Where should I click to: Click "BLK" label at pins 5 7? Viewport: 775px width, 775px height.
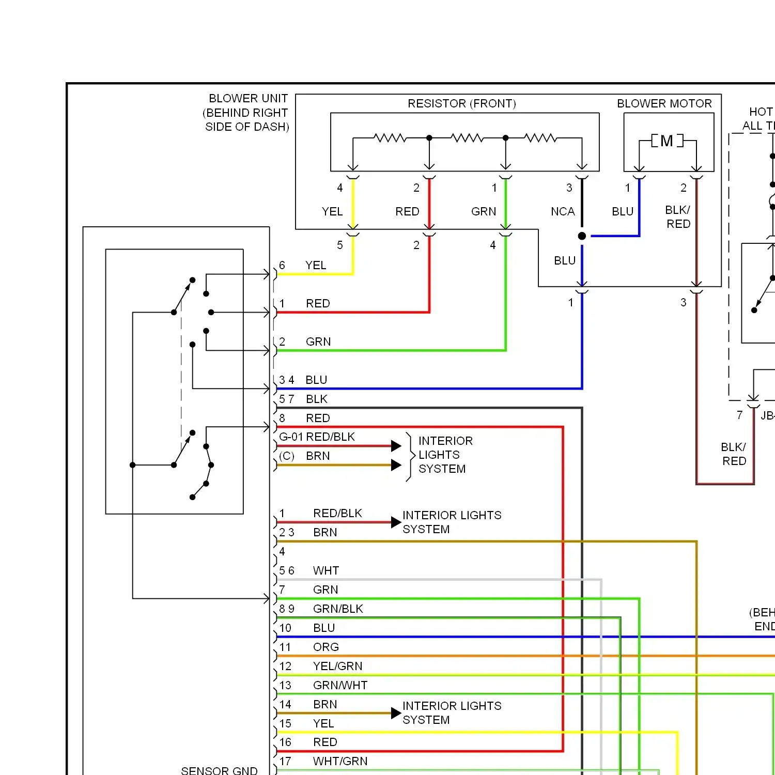click(x=317, y=399)
